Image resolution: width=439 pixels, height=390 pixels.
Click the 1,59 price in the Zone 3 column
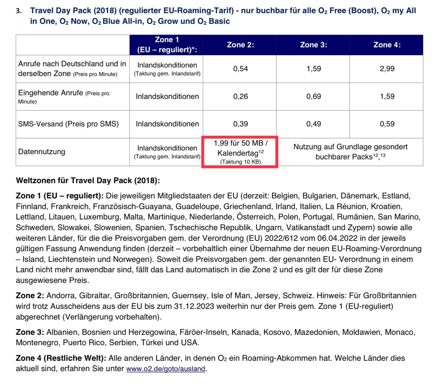(314, 69)
